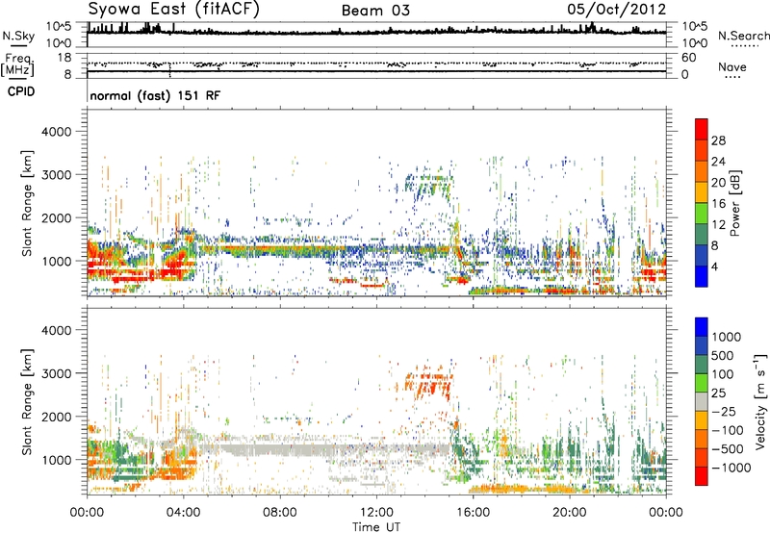This screenshot has width=770, height=533.
Task: Click the velocity panel's "Slant Range [km]" axis label
Action: coord(27,402)
